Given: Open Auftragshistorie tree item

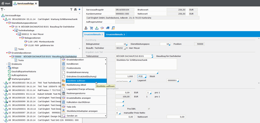Looking at the screenshot, I should pyautogui.click(x=18, y=75).
